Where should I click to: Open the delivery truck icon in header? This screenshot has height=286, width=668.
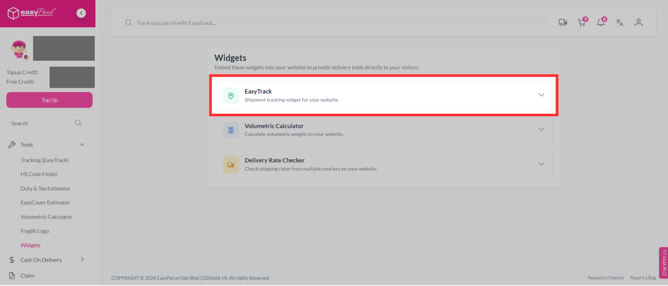coord(563,23)
